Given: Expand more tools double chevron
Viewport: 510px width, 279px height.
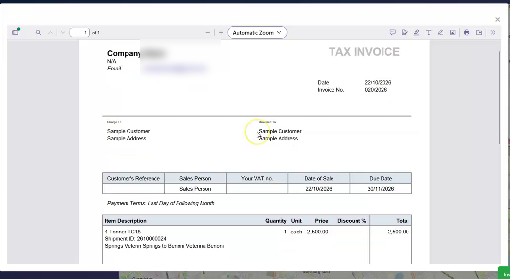Looking at the screenshot, I should click(493, 32).
